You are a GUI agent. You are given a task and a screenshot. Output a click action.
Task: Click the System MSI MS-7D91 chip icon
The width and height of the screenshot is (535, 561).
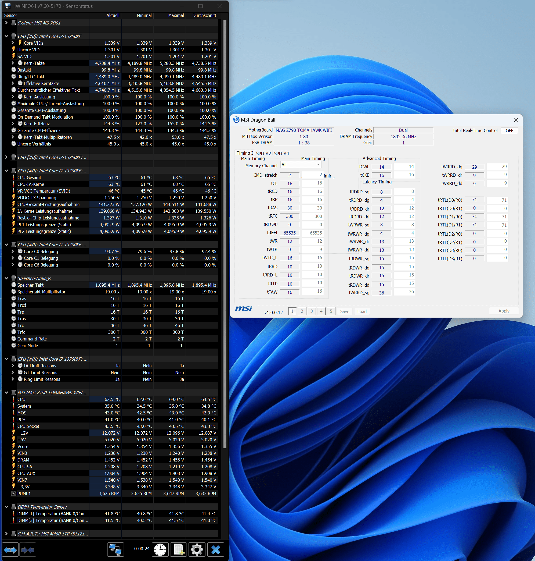(x=13, y=23)
